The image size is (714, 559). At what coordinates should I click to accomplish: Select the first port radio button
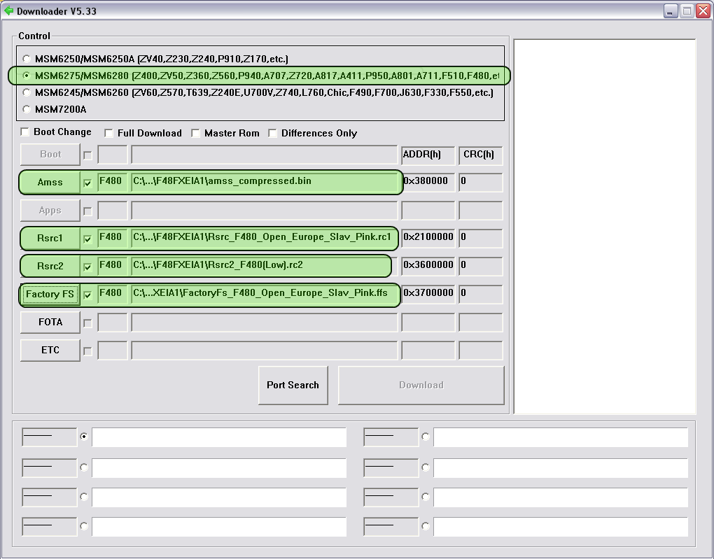coord(84,436)
